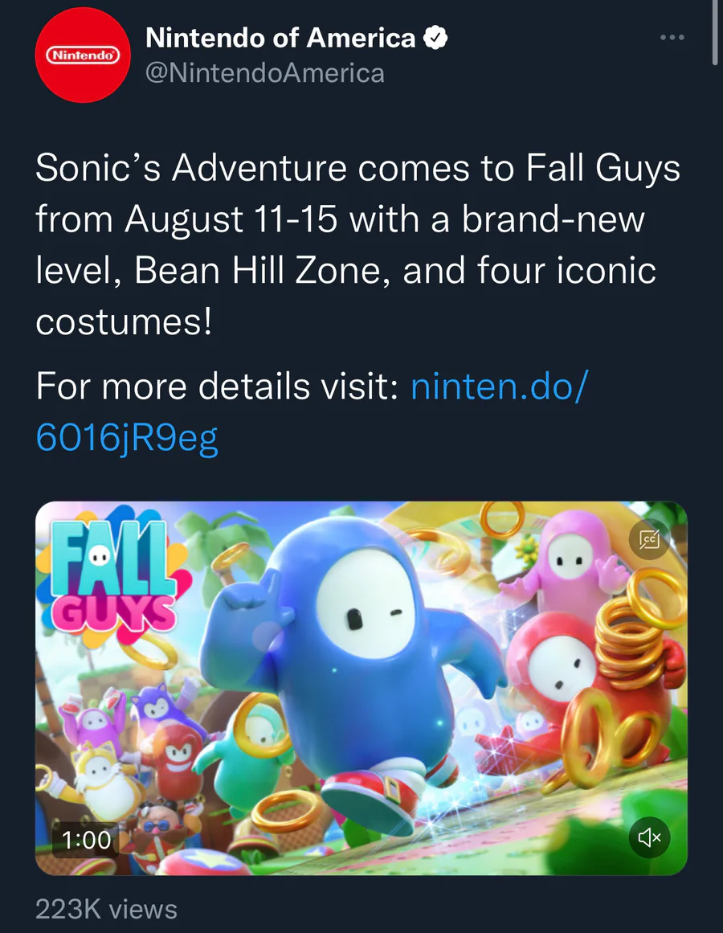The width and height of the screenshot is (723, 933).
Task: Open the @NintendoAmerica handle
Action: pyautogui.click(x=264, y=73)
